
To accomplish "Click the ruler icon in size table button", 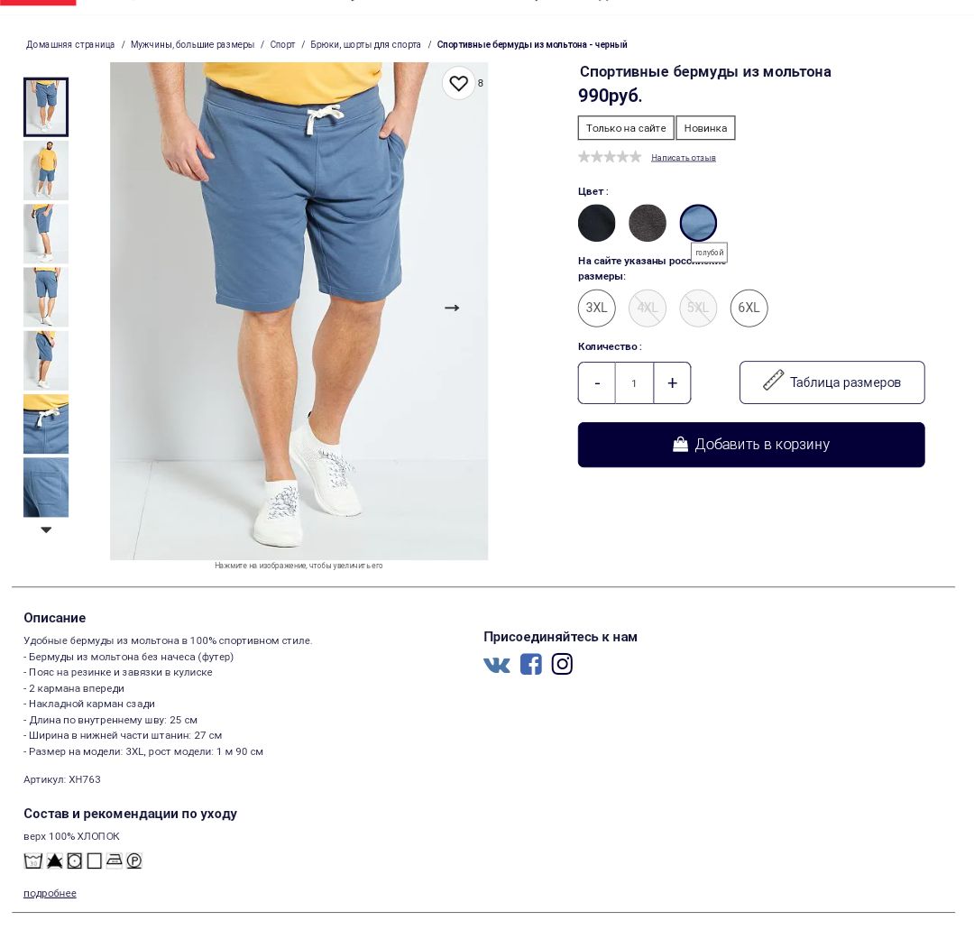I will [x=773, y=380].
